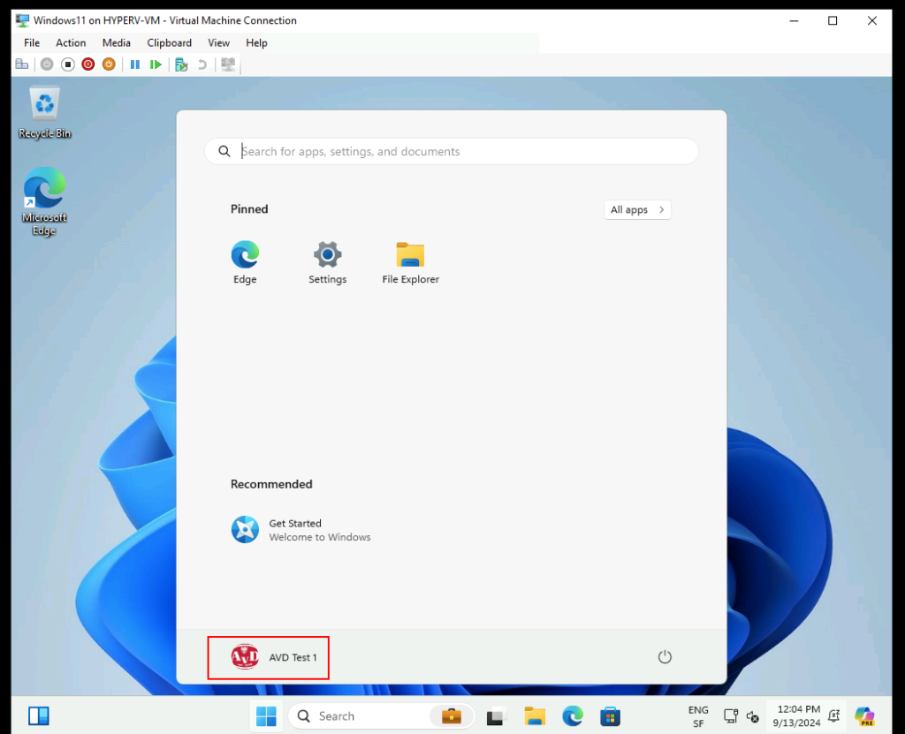
Task: Open the All apps list
Action: (637, 209)
